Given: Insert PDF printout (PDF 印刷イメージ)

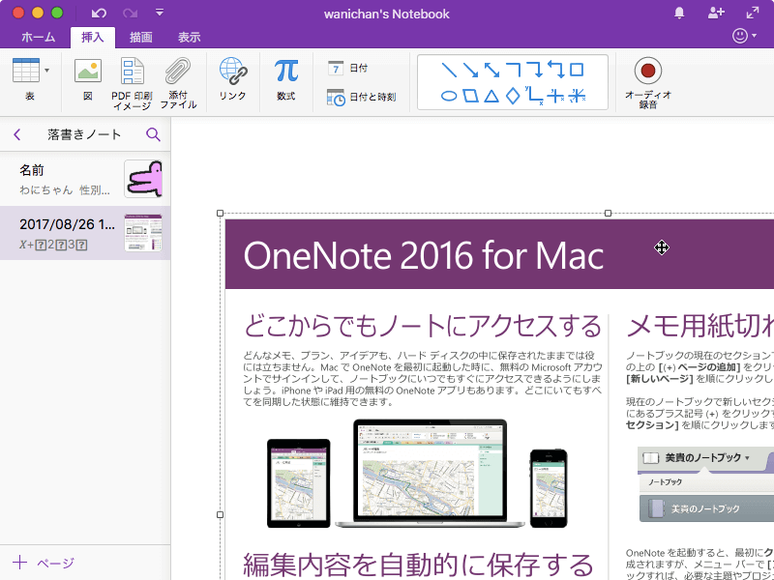Looking at the screenshot, I should click(132, 71).
